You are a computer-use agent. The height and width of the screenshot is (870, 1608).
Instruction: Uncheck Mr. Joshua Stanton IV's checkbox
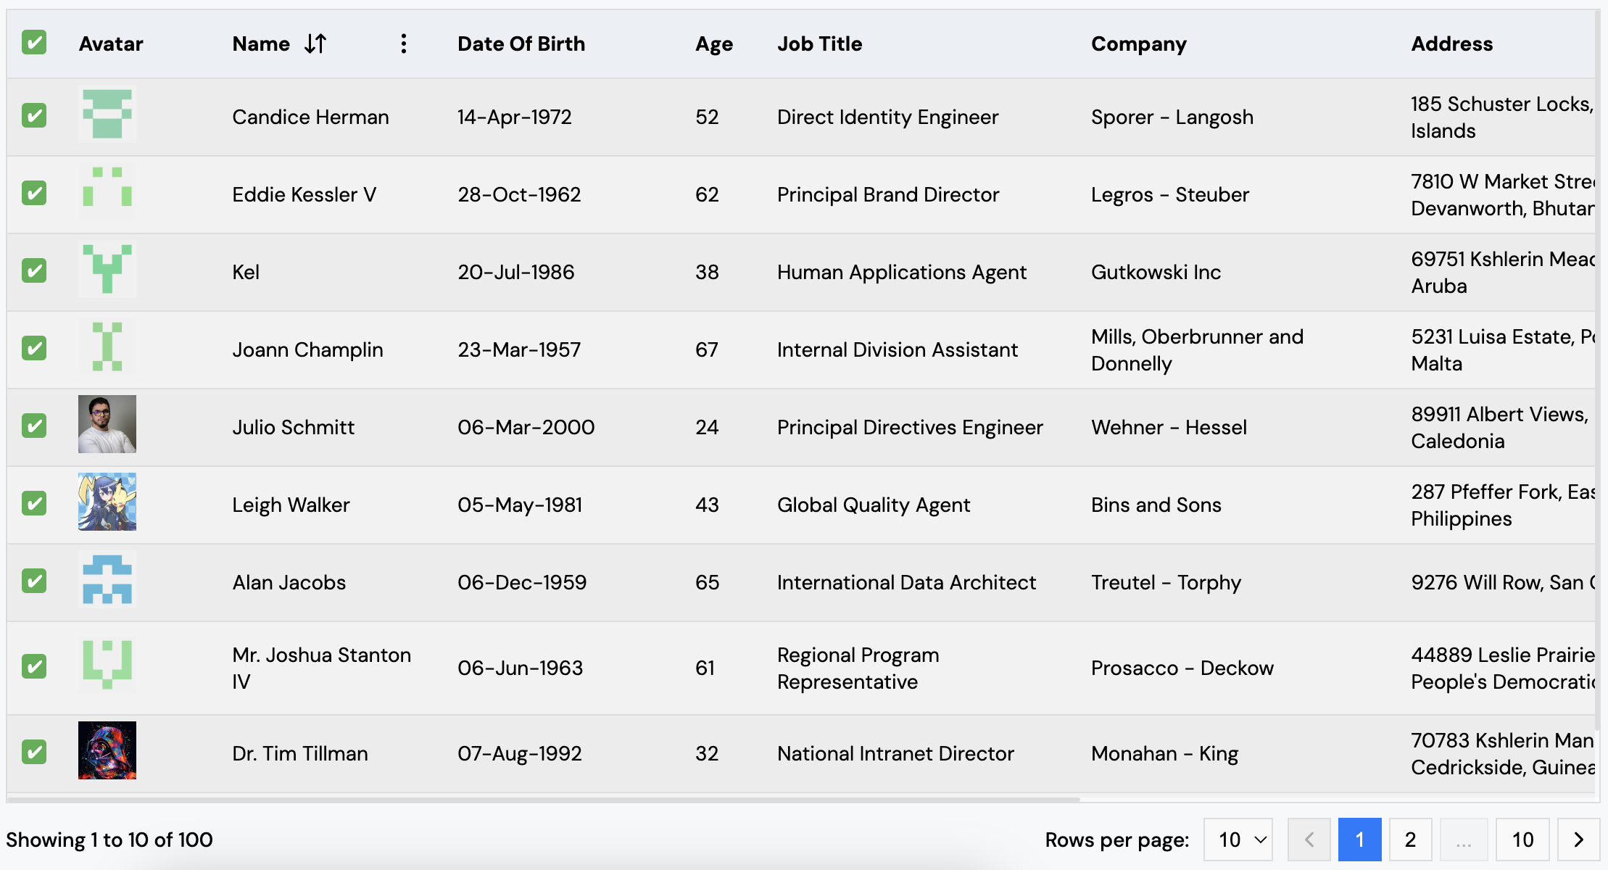tap(34, 667)
